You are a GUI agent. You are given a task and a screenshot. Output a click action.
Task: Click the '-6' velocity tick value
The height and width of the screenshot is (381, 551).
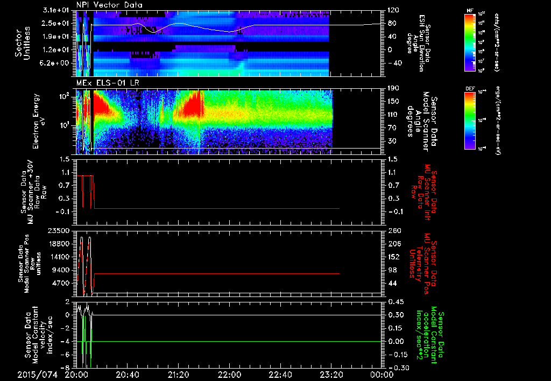tap(66, 355)
